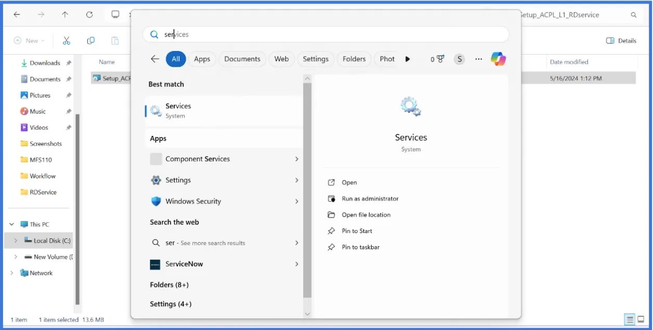Click the ServiceNow app icon
Screen dimensions: 653x330
pyautogui.click(x=156, y=264)
